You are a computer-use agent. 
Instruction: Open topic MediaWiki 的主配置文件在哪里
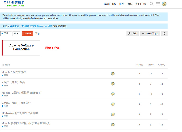[x=20, y=113]
